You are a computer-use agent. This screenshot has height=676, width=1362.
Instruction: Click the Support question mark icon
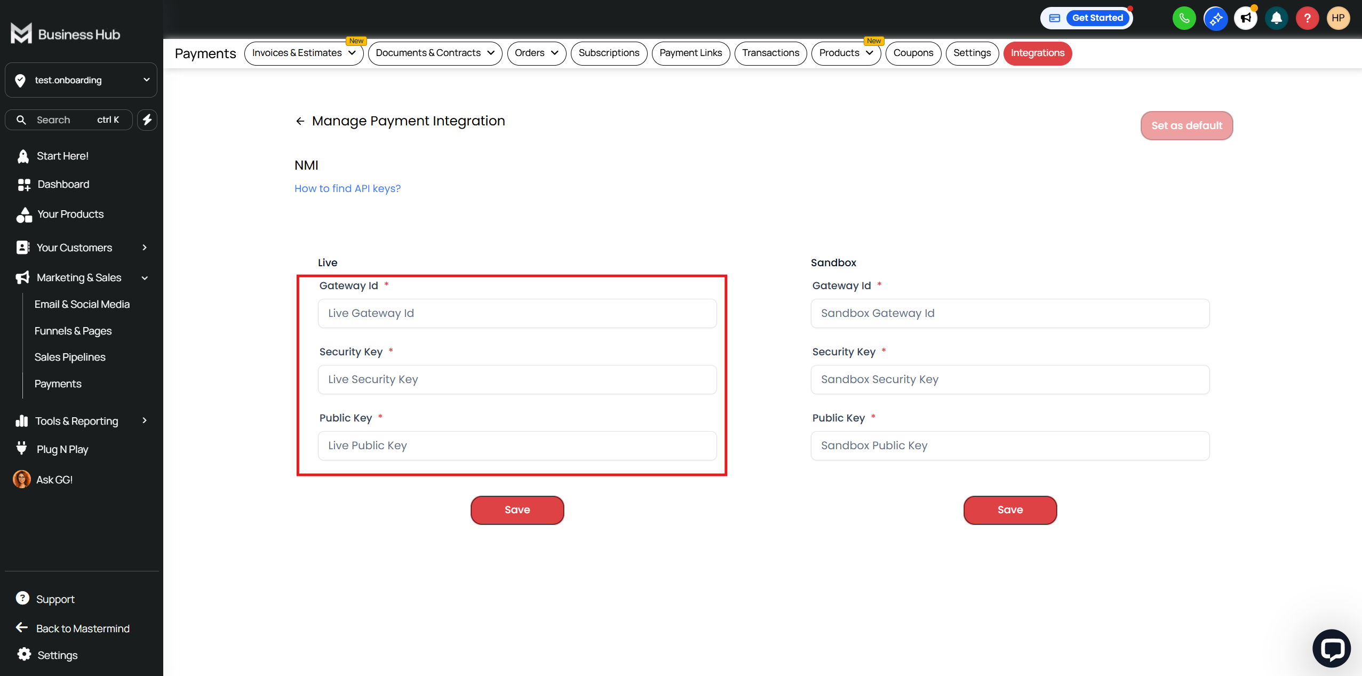pyautogui.click(x=22, y=598)
